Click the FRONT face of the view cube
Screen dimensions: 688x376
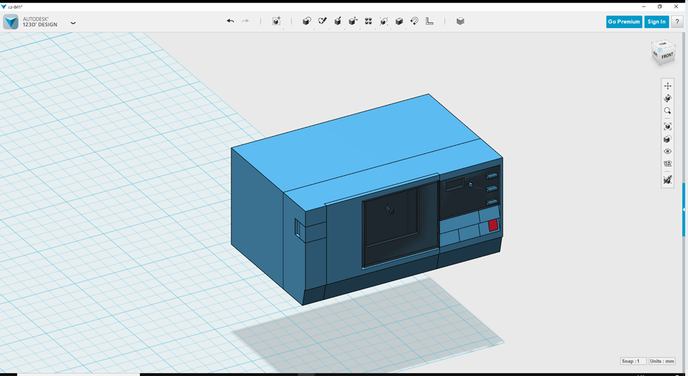[x=666, y=56]
